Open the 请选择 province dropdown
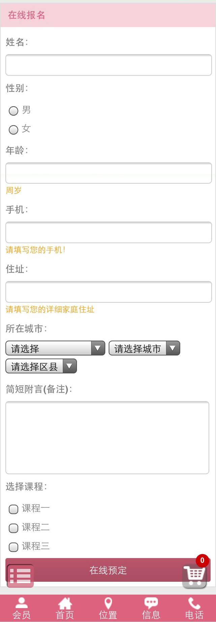The width and height of the screenshot is (216, 622). tap(55, 348)
